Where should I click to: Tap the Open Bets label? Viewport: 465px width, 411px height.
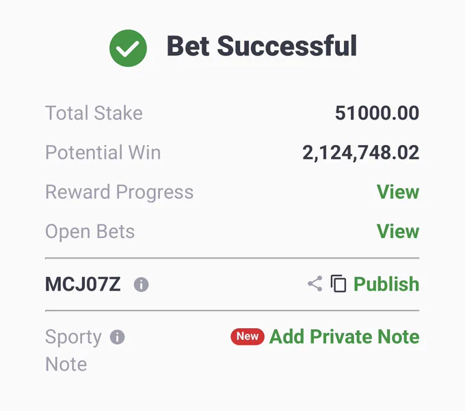[x=90, y=232]
